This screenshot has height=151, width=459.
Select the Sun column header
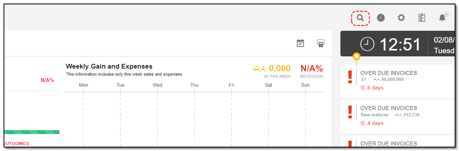point(305,85)
